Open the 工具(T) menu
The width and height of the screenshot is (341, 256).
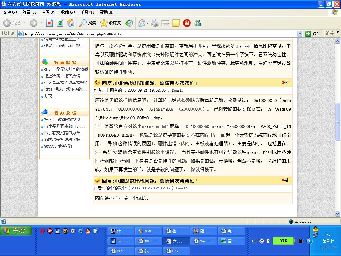click(87, 12)
